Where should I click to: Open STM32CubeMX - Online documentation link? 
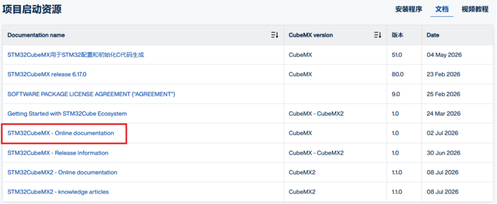pos(61,133)
